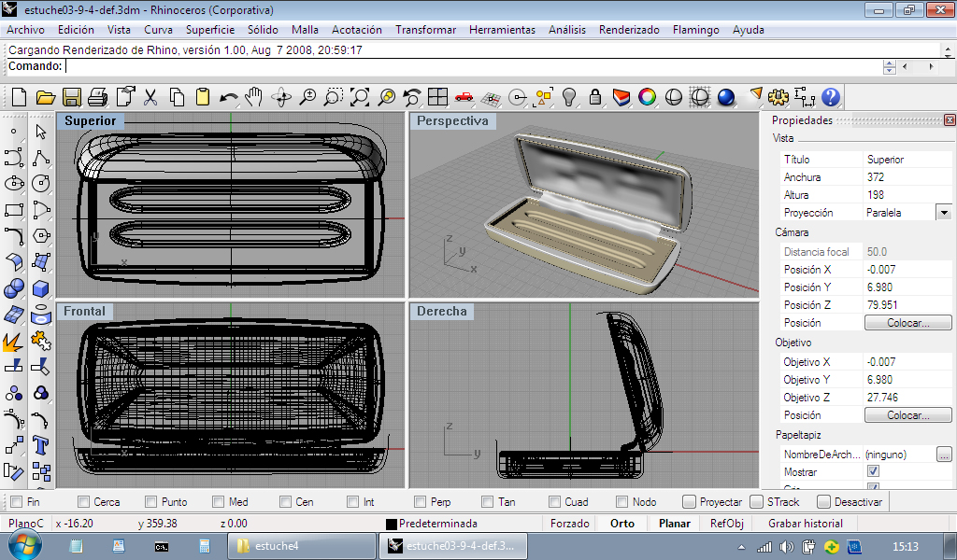Click the Rotate view icon
957x560 pixels.
(x=280, y=97)
